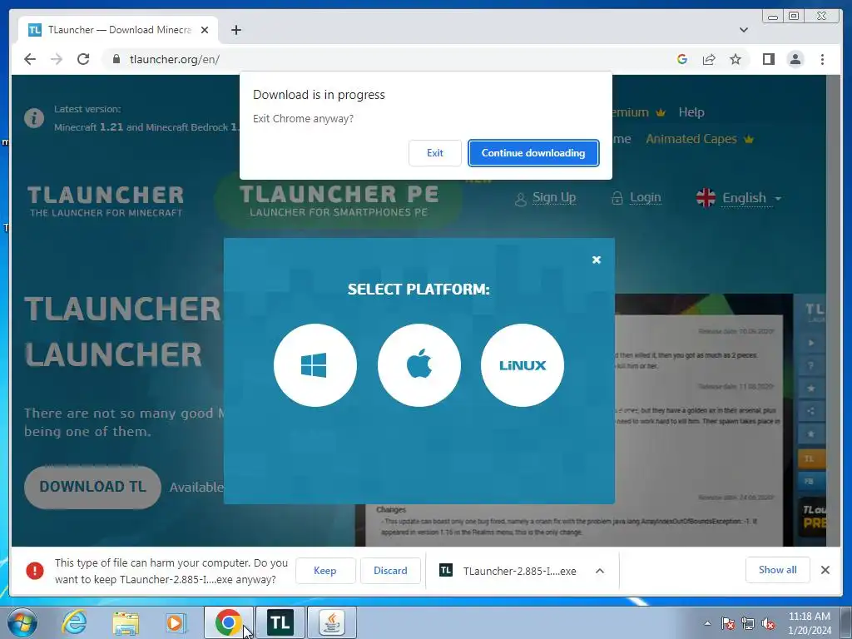Click Exit in the download dialog
This screenshot has width=852, height=639.
point(434,153)
